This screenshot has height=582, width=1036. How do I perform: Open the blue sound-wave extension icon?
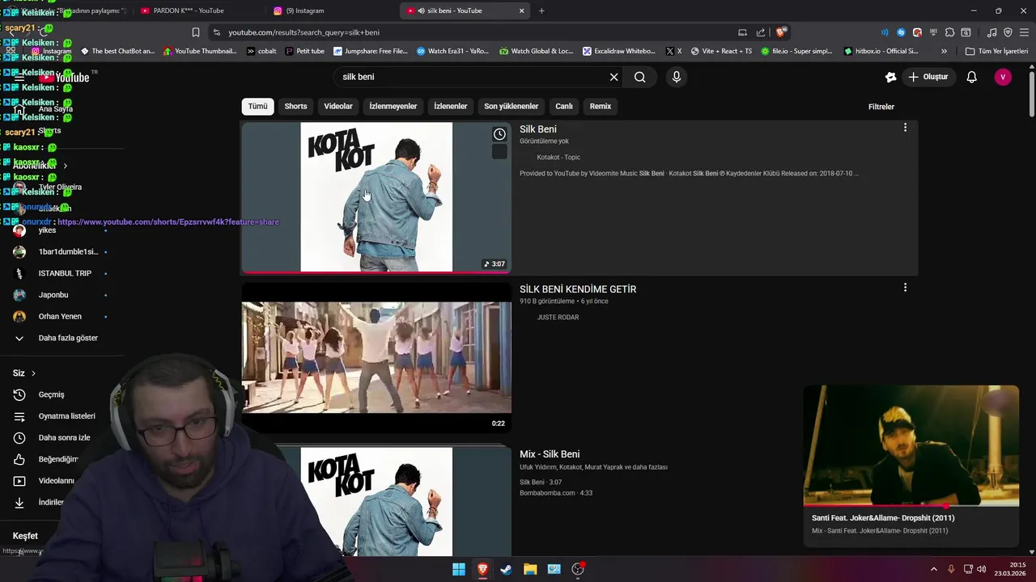pos(885,32)
